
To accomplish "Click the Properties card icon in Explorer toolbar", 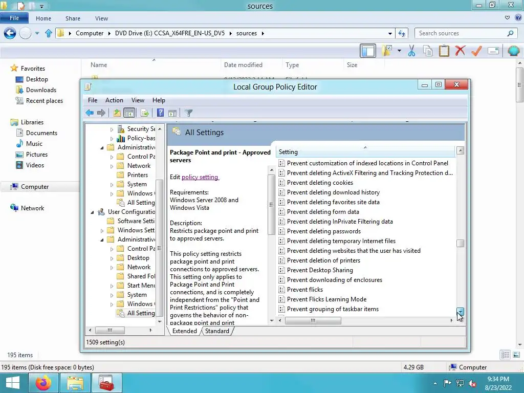I will [x=493, y=51].
